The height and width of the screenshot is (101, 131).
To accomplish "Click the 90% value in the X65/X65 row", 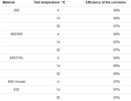I will point(116,34).
